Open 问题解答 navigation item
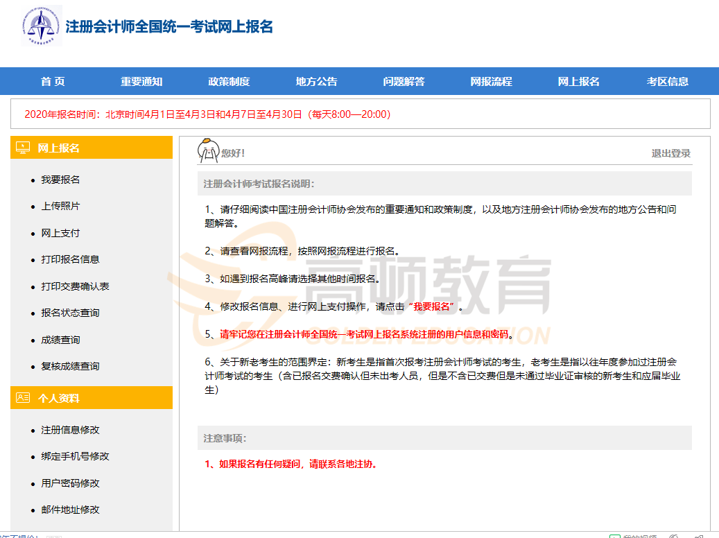 pos(404,81)
